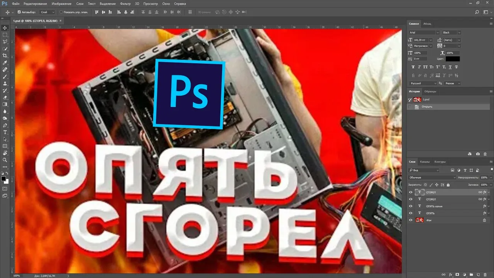Viewport: 494px width, 278px height.
Task: Create a new layer via bottom icon
Action: point(478,274)
